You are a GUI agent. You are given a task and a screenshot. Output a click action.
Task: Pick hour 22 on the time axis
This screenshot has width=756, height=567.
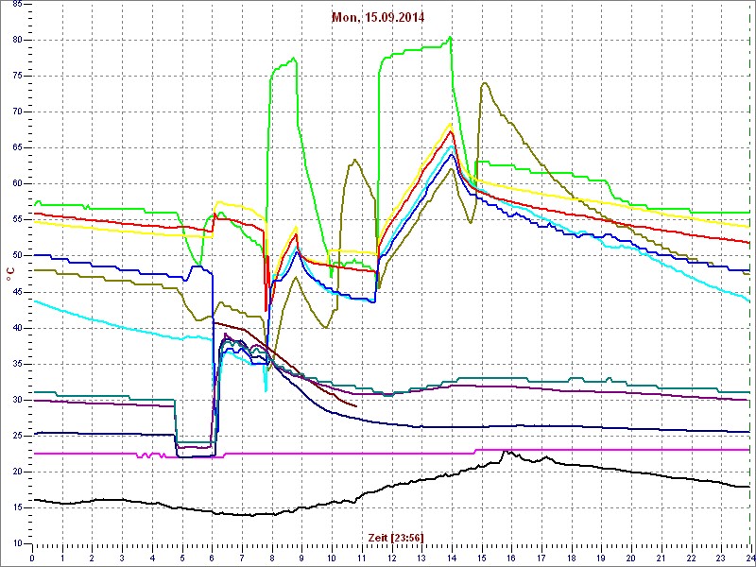[691, 558]
